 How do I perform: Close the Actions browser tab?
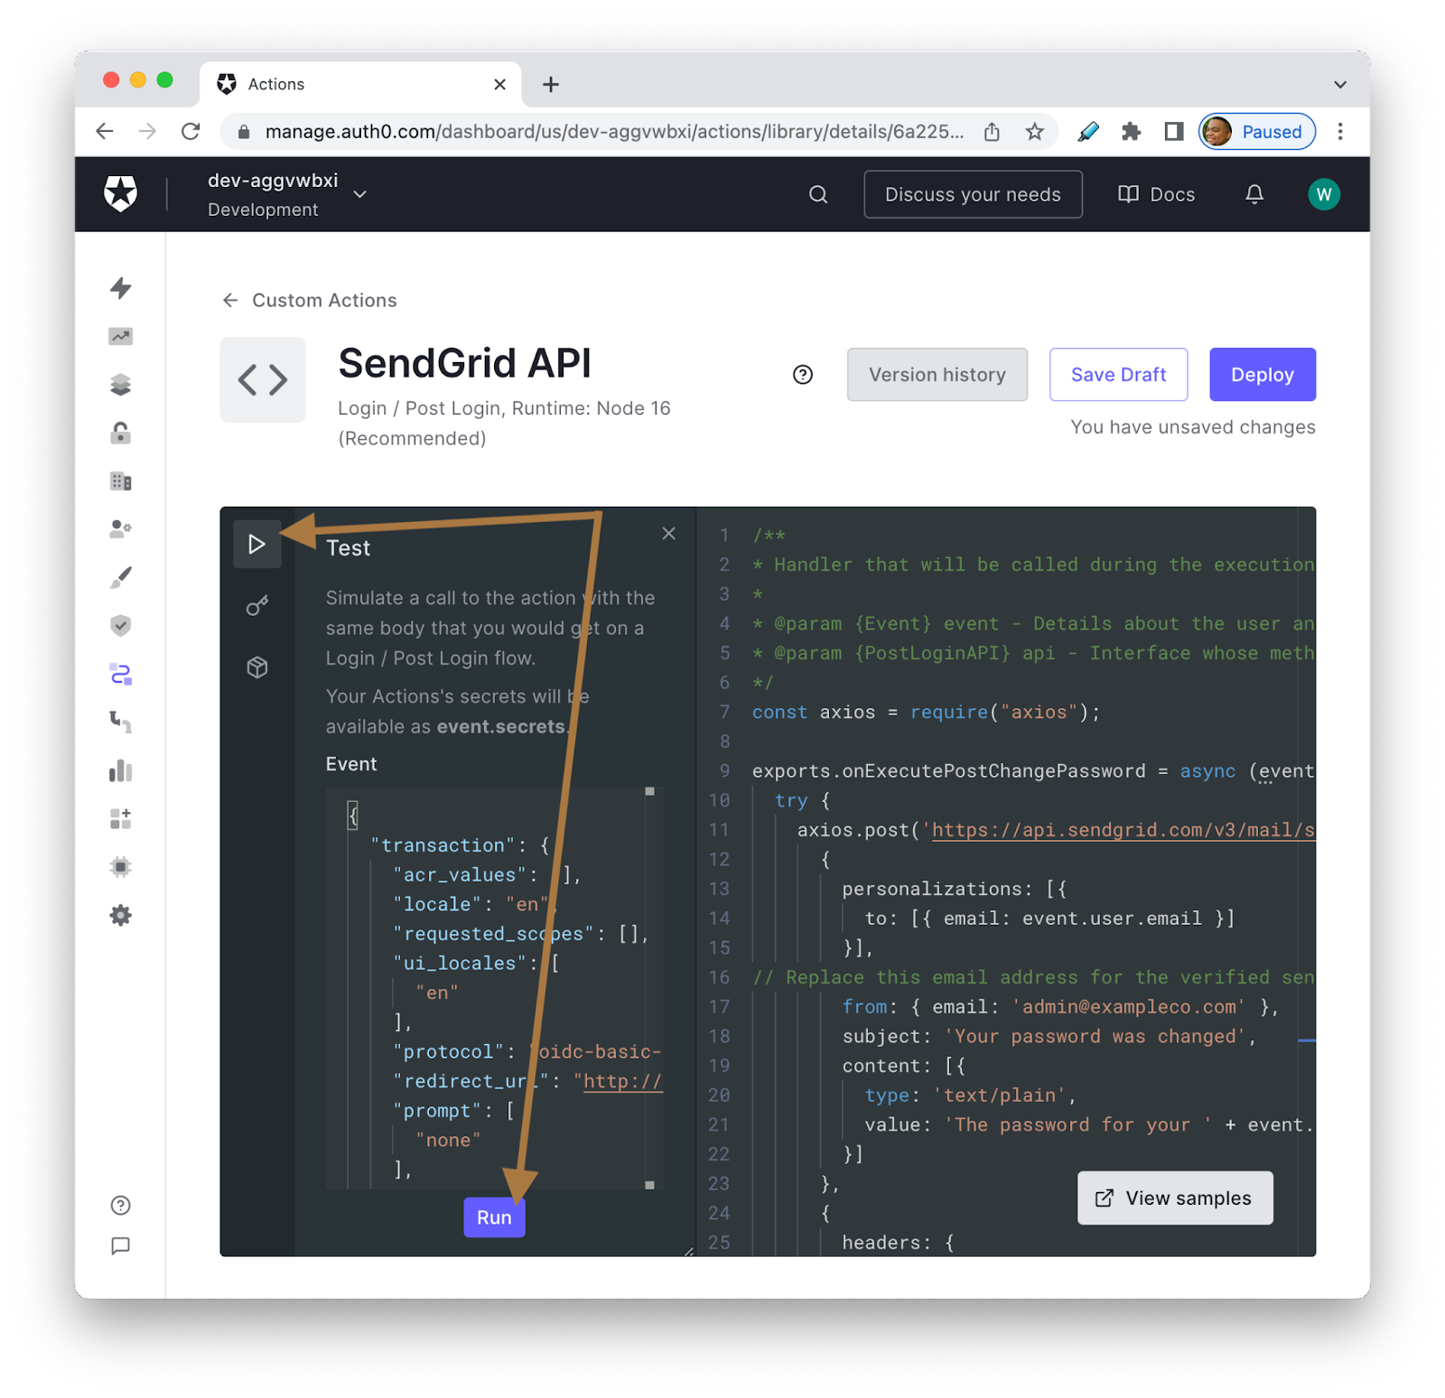tap(499, 84)
